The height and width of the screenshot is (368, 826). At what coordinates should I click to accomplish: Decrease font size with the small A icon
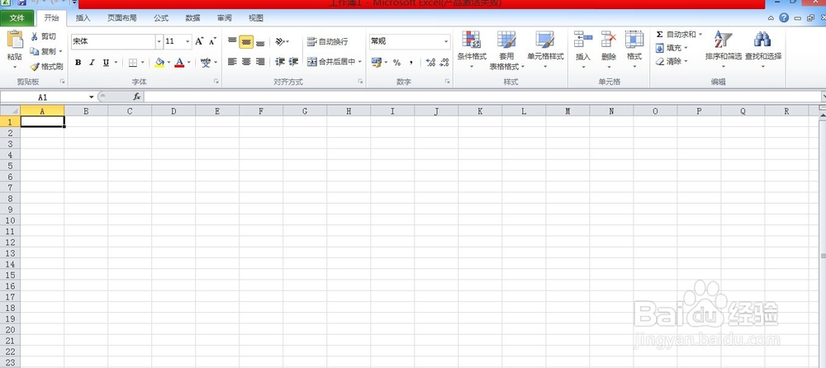(212, 41)
